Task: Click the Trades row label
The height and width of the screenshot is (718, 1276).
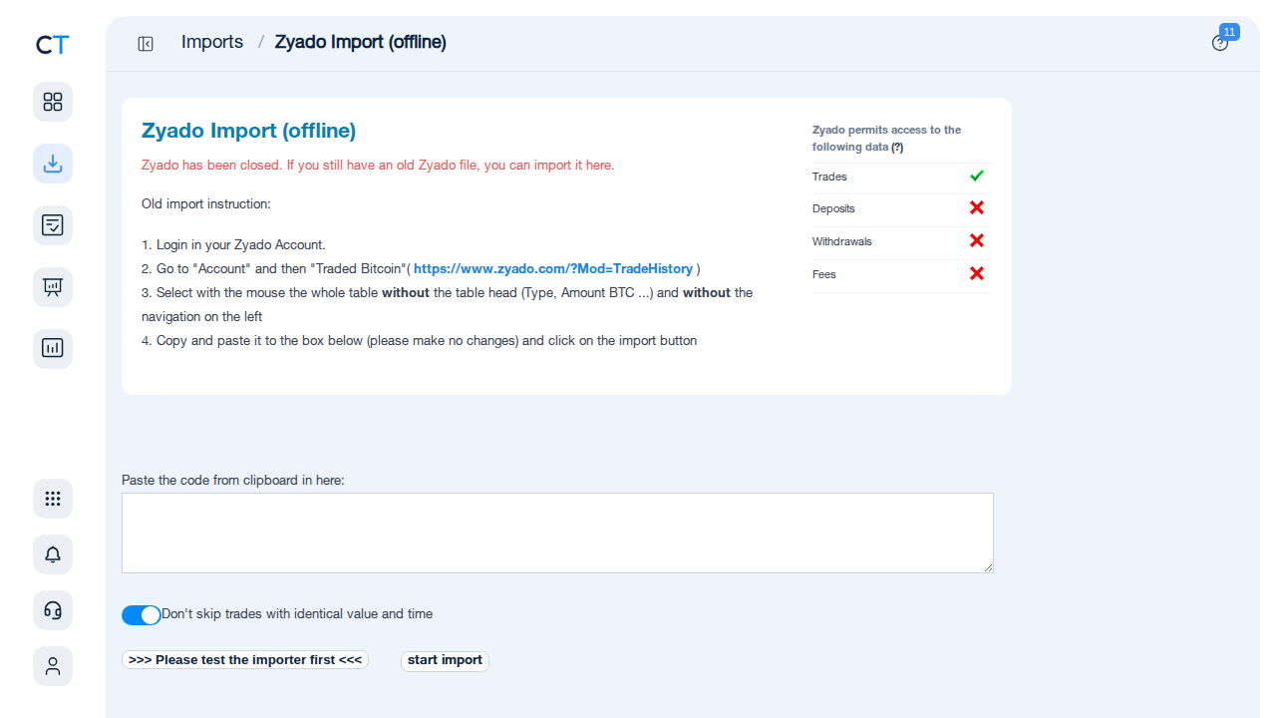Action: pyautogui.click(x=829, y=177)
